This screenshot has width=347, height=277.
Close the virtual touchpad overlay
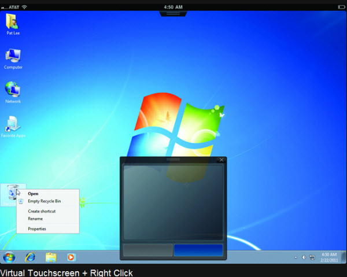point(221,160)
